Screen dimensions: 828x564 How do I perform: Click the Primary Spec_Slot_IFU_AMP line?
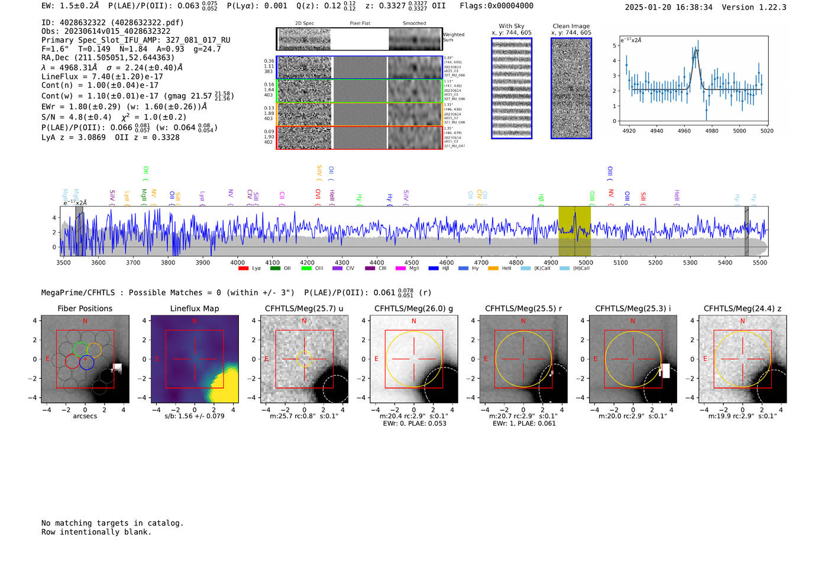click(136, 40)
